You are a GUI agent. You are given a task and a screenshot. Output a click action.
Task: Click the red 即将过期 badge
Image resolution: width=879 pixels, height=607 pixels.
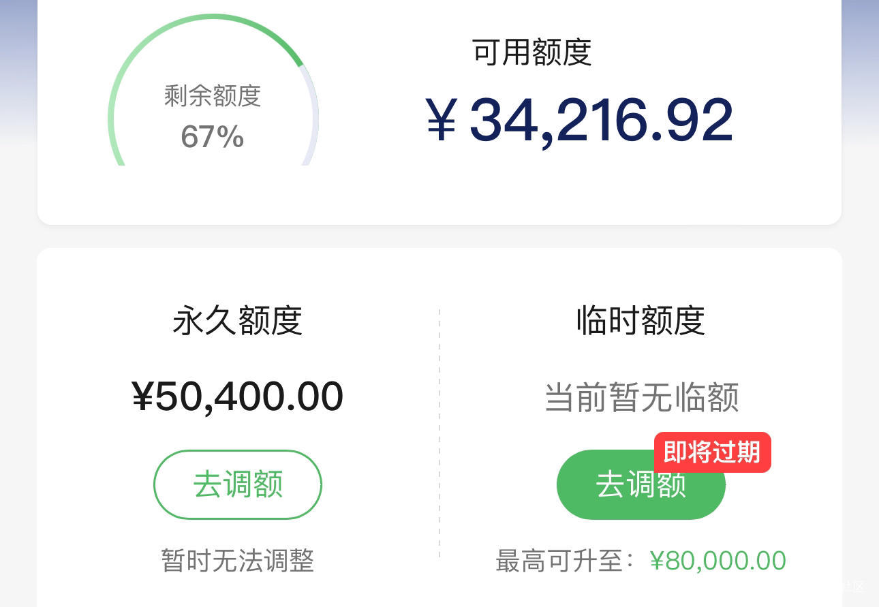coord(713,452)
